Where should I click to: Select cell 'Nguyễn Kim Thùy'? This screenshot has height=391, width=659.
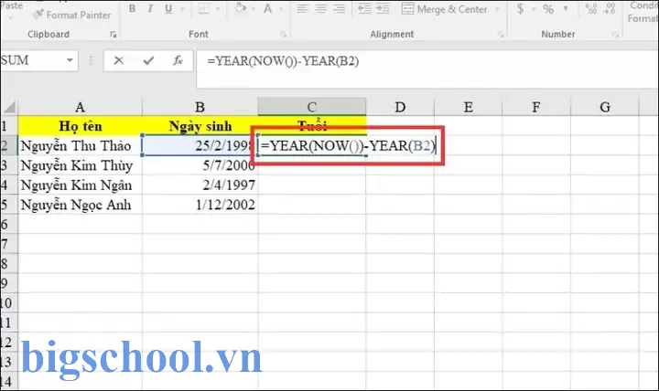pyautogui.click(x=81, y=165)
